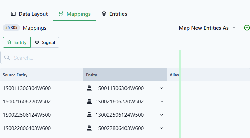Image resolution: width=250 pixels, height=138 pixels.
Task: Switch to the Entities tab
Action: click(114, 14)
